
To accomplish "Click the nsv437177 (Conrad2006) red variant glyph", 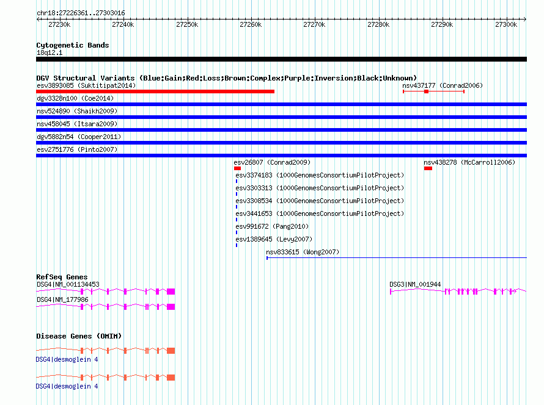I will 434,91.
